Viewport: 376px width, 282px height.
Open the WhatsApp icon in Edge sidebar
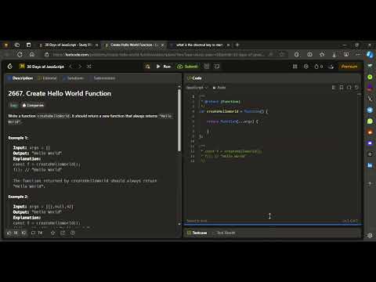click(x=370, y=121)
